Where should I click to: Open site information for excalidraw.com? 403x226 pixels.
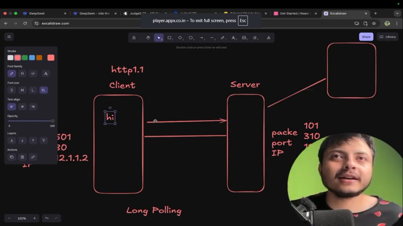pos(36,23)
